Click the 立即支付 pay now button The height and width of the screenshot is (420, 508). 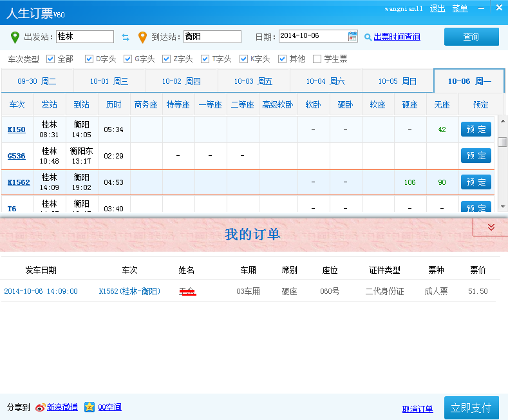471,408
